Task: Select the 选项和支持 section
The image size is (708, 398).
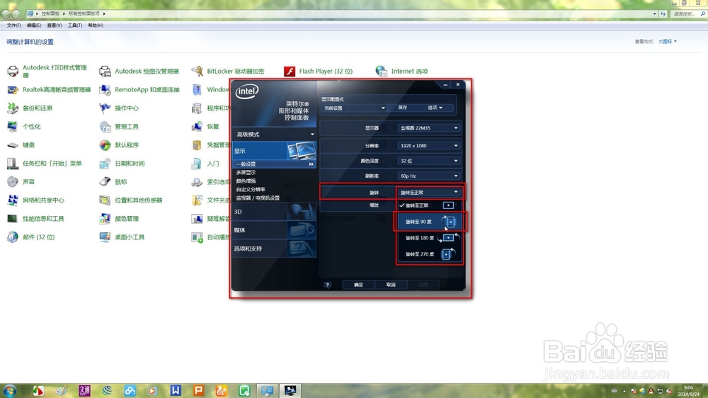Action: (x=274, y=249)
